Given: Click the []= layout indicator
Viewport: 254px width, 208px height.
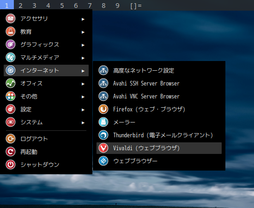Looking at the screenshot, I should coord(136,6).
